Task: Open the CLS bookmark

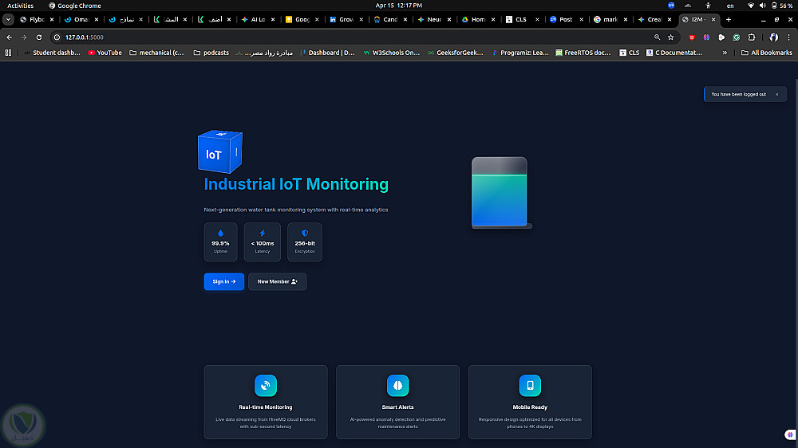Action: 629,53
